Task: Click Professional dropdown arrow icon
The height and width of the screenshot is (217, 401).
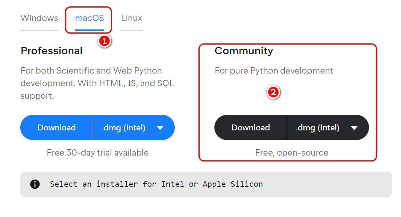Action: (x=160, y=128)
